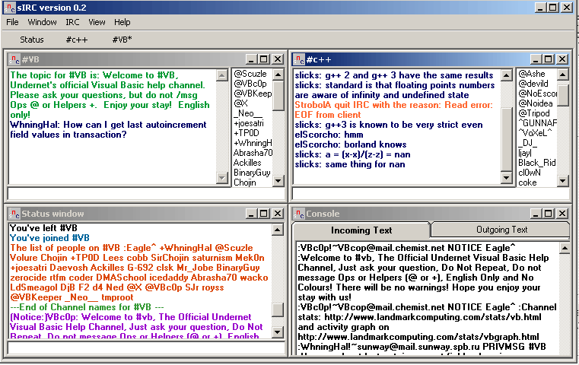579x365 pixels.
Task: Click #c++ user list scroll down arrow
Action: pos(563,180)
